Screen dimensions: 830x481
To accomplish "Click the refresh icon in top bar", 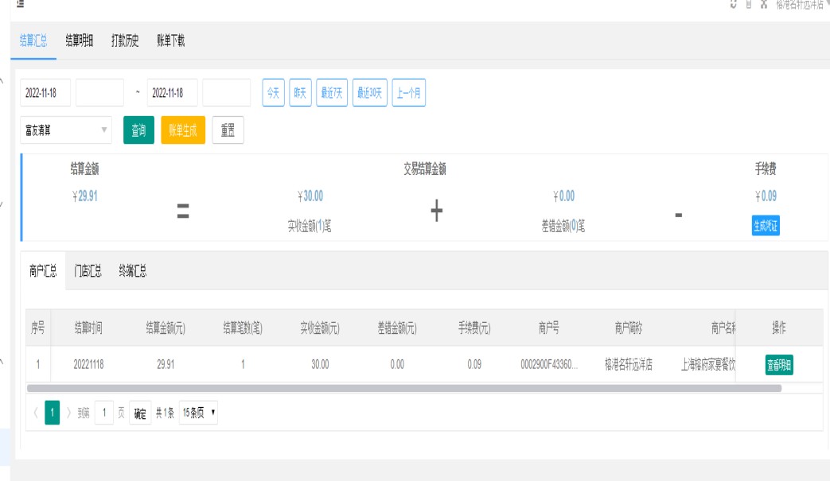I will click(733, 4).
